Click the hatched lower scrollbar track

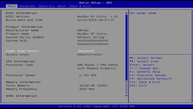point(126,87)
